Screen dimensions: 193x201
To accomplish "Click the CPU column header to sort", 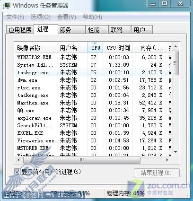I will click(96, 48).
